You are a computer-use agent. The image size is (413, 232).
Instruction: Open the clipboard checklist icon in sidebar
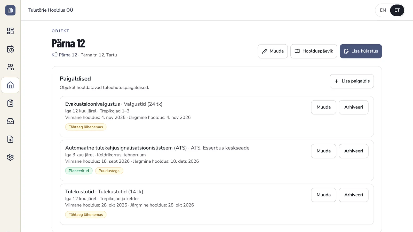10,103
